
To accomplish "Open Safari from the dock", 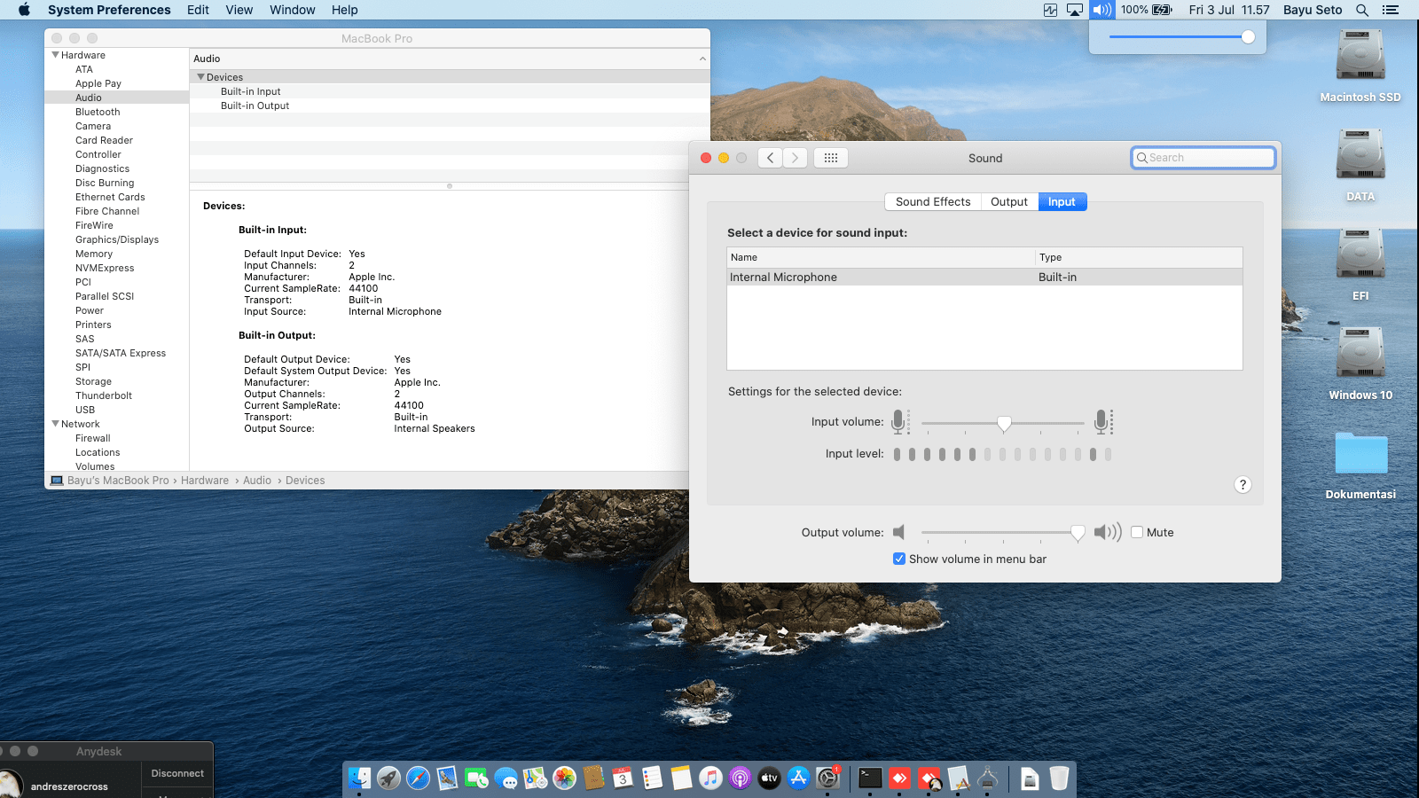I will coord(418,778).
